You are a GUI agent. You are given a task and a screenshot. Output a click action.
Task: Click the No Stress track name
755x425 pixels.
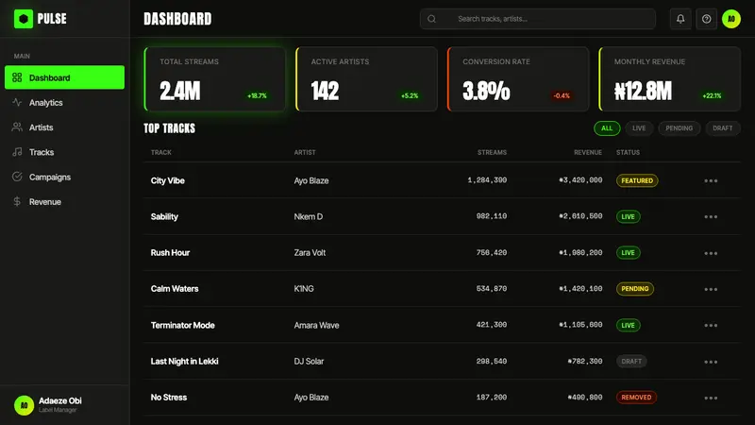pos(169,398)
